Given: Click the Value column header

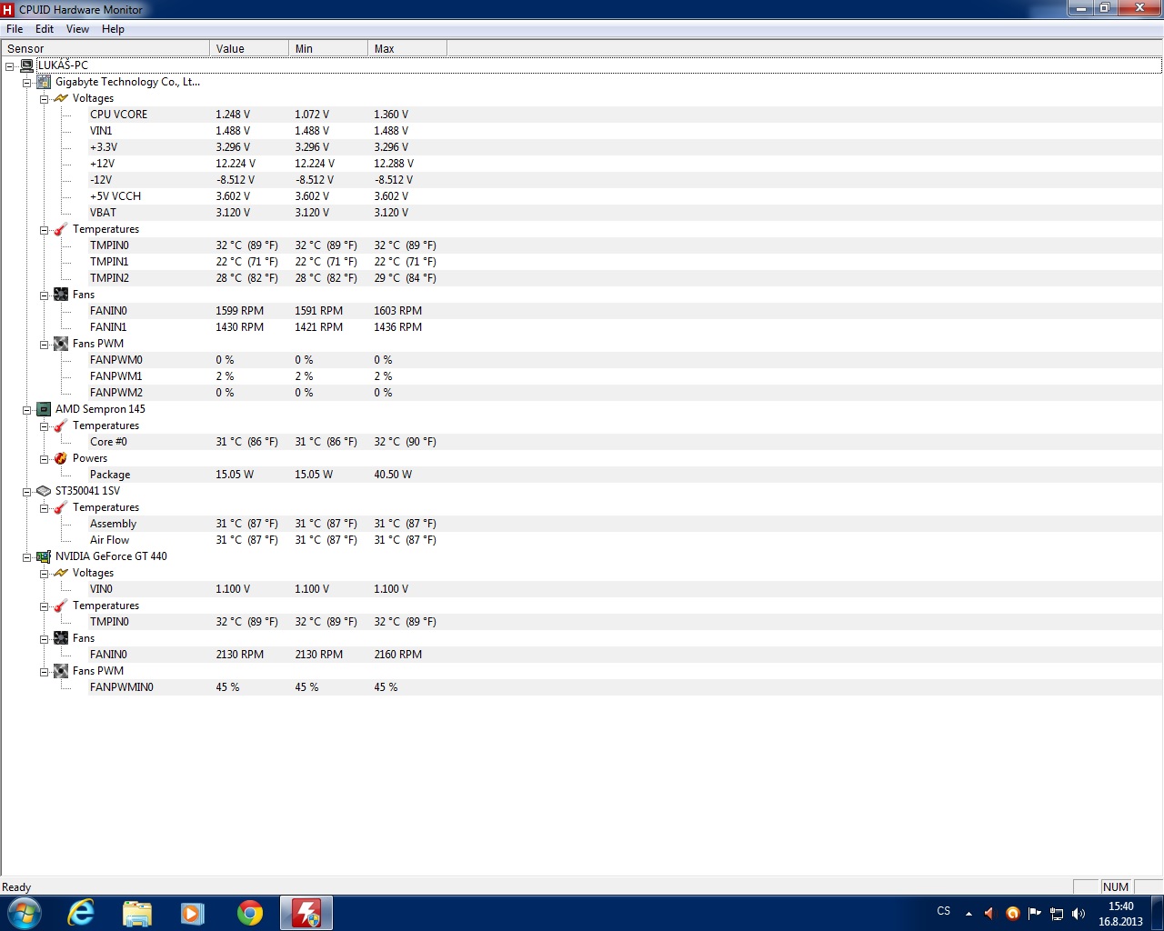Looking at the screenshot, I should coord(249,48).
